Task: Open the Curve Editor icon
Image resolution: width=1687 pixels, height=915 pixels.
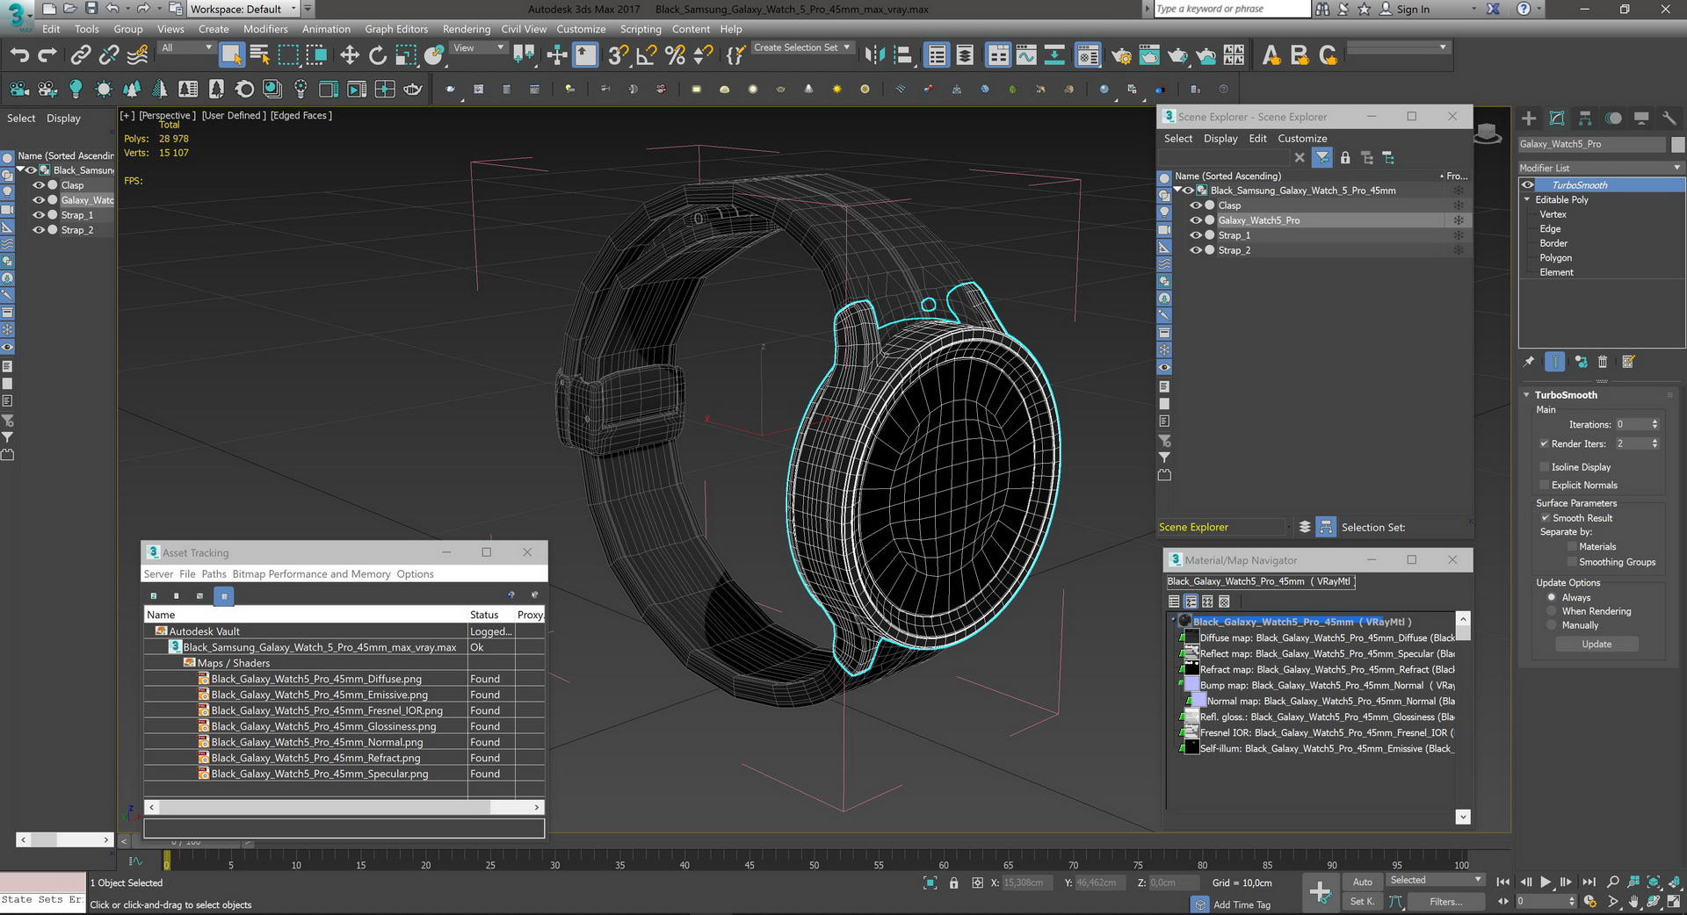Action: (1026, 55)
